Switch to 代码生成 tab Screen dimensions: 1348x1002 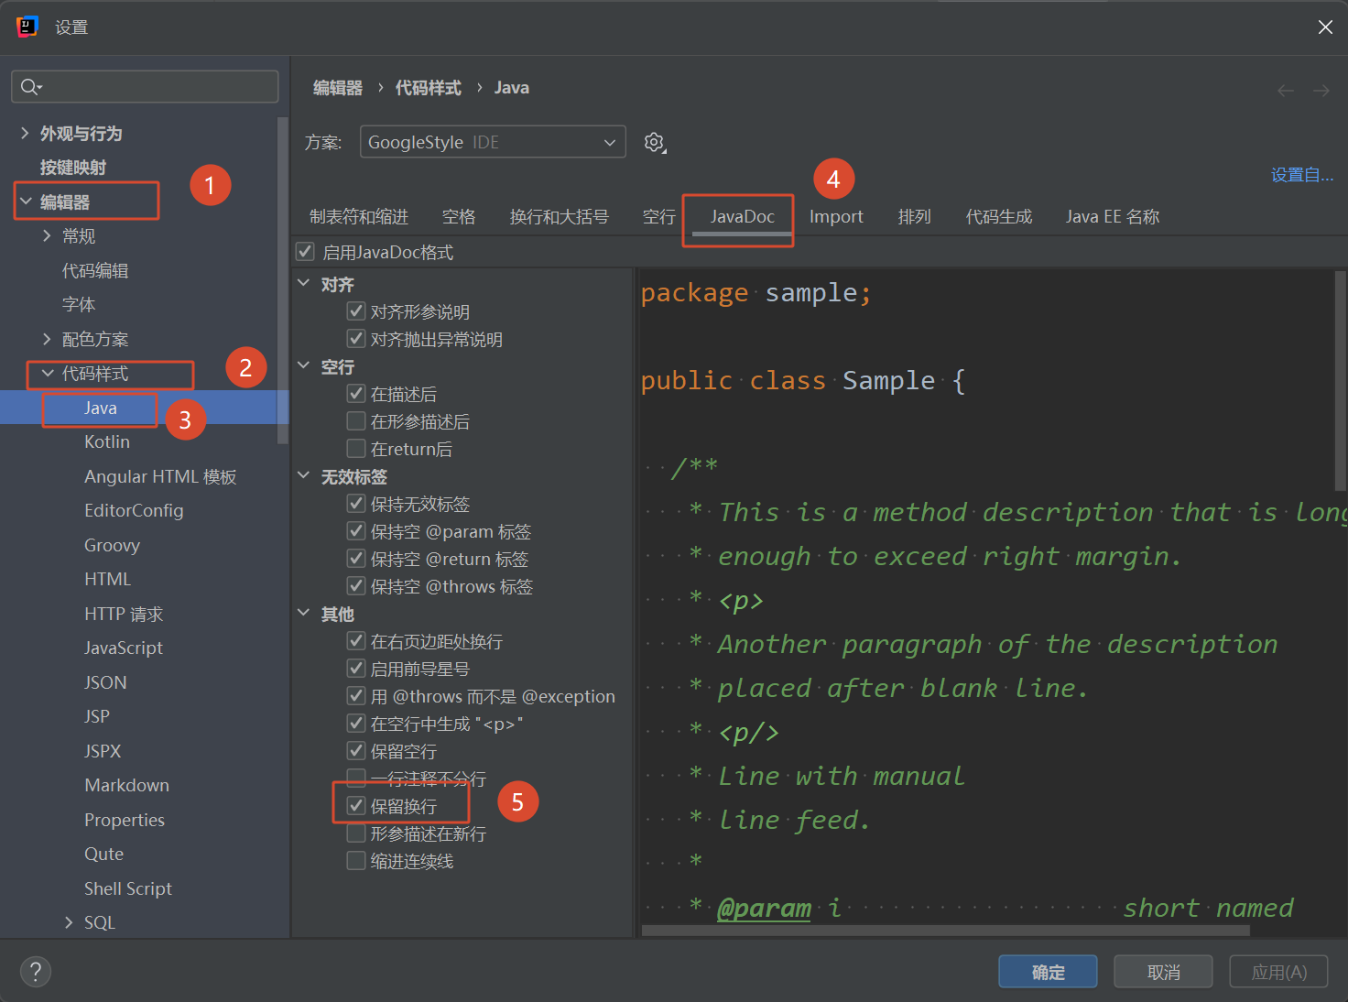(999, 217)
